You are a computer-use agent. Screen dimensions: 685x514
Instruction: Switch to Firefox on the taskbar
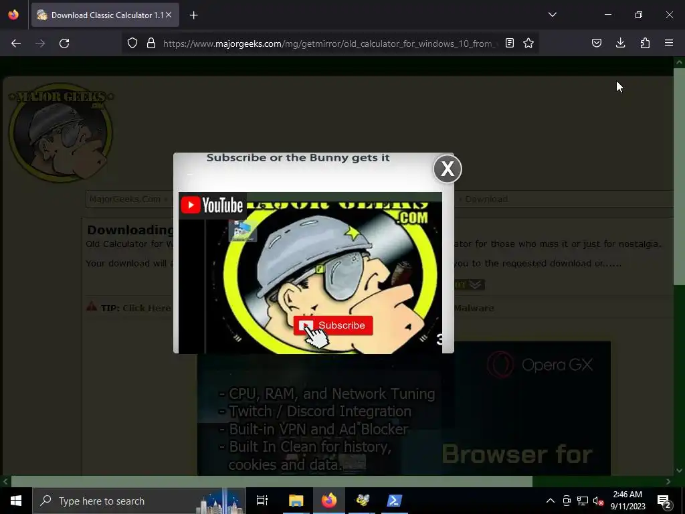pos(329,501)
